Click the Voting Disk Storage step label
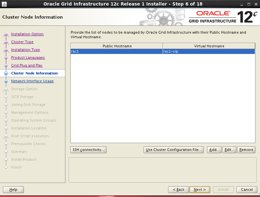 click(28, 105)
